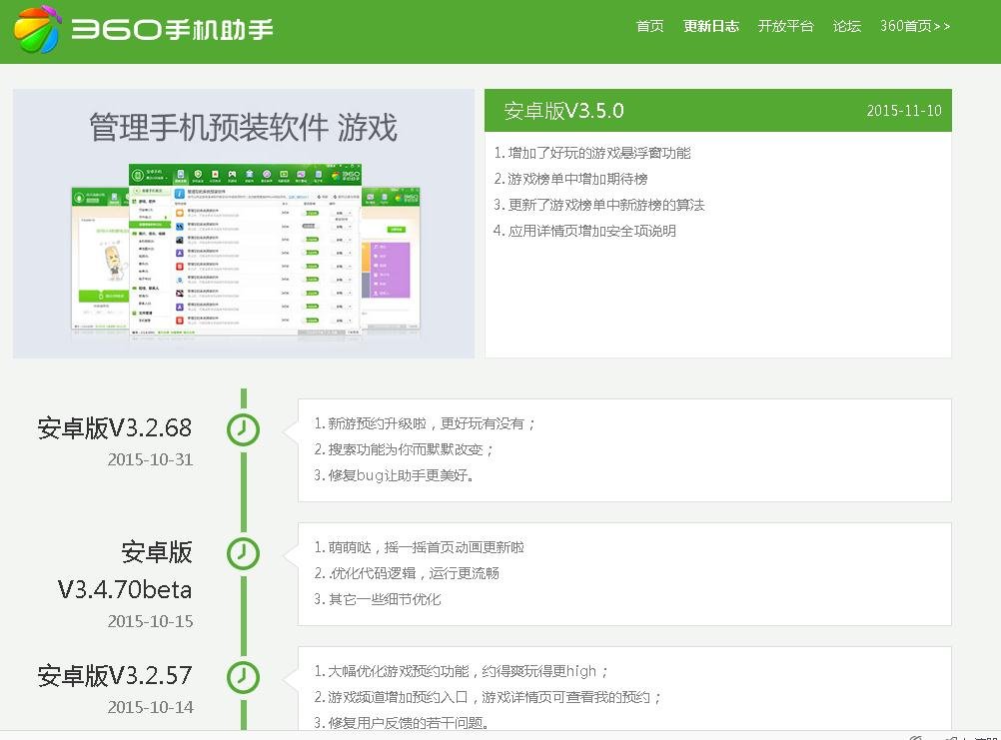Click the 安卓版V3.5.0 version header
The width and height of the screenshot is (1001, 740).
pyautogui.click(x=563, y=111)
